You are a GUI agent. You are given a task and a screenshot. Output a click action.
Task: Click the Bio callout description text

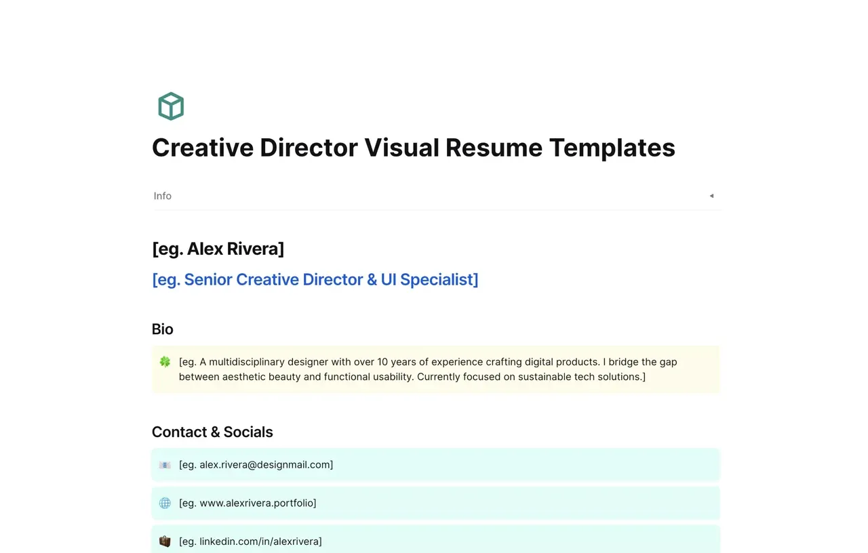(x=428, y=369)
